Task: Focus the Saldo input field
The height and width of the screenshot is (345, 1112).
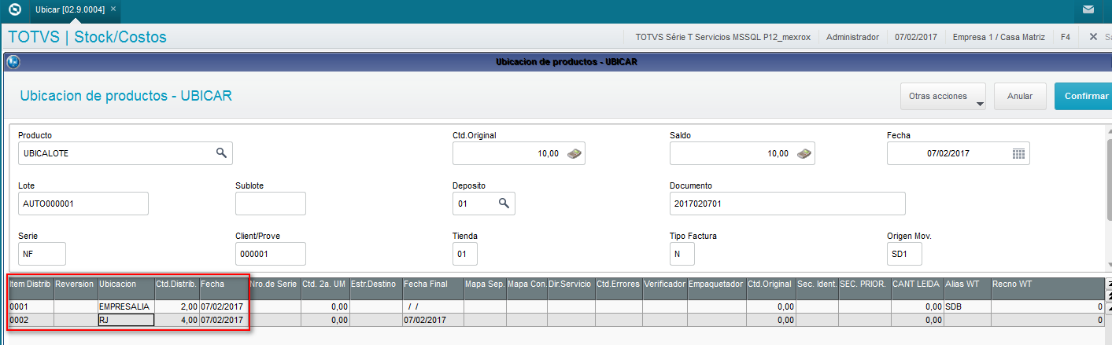Action: tap(742, 153)
